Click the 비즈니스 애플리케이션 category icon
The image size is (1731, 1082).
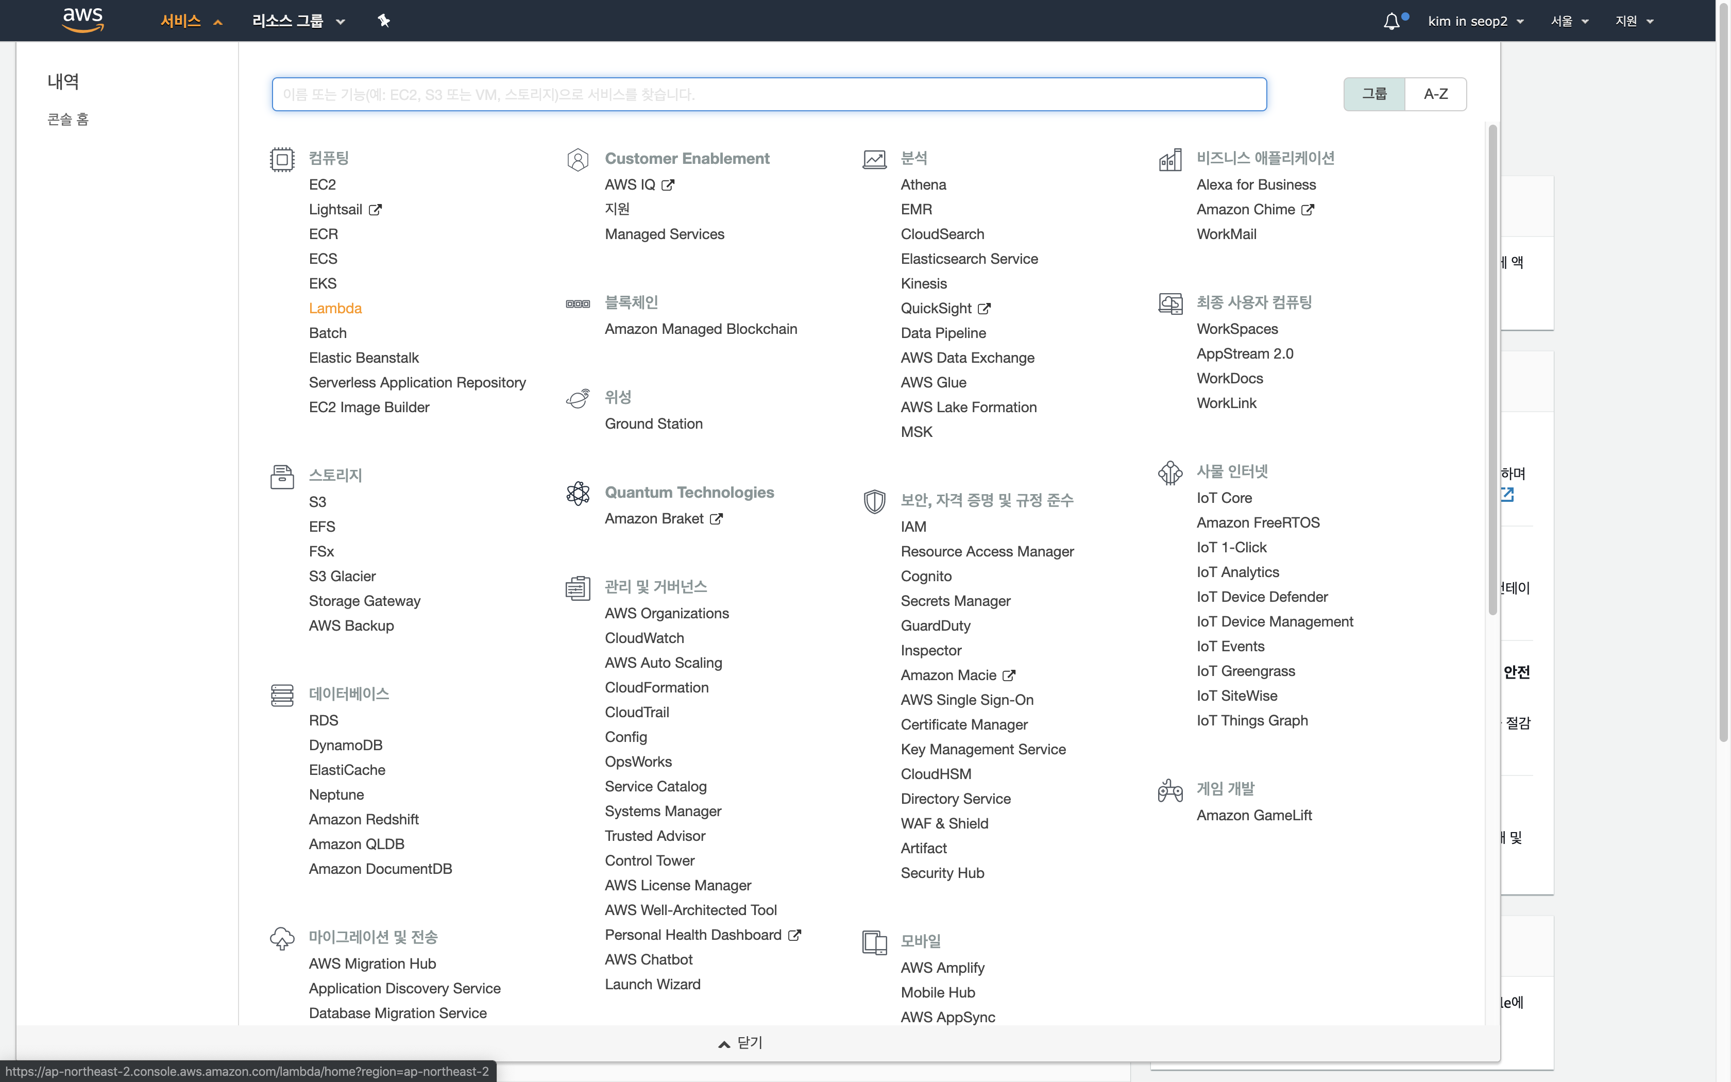[x=1170, y=160]
